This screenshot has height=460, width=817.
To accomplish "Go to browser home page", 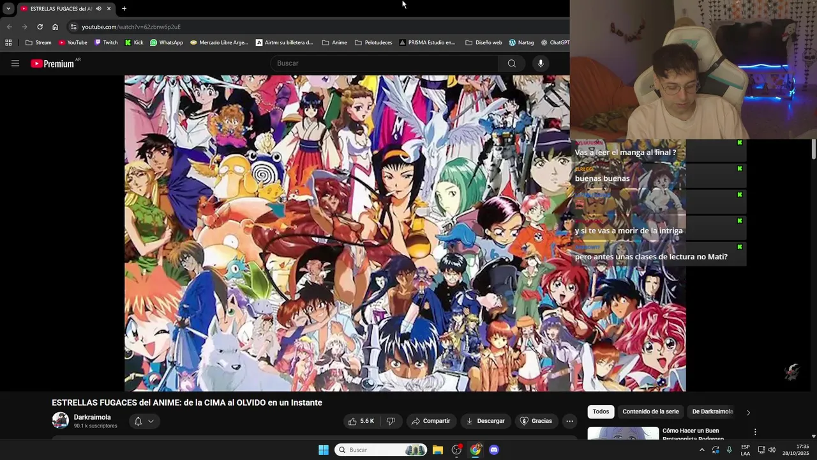I will [x=56, y=27].
